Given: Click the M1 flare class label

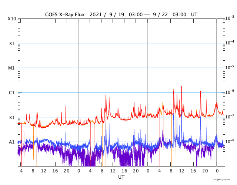Looking at the screenshot, I should point(11,68).
